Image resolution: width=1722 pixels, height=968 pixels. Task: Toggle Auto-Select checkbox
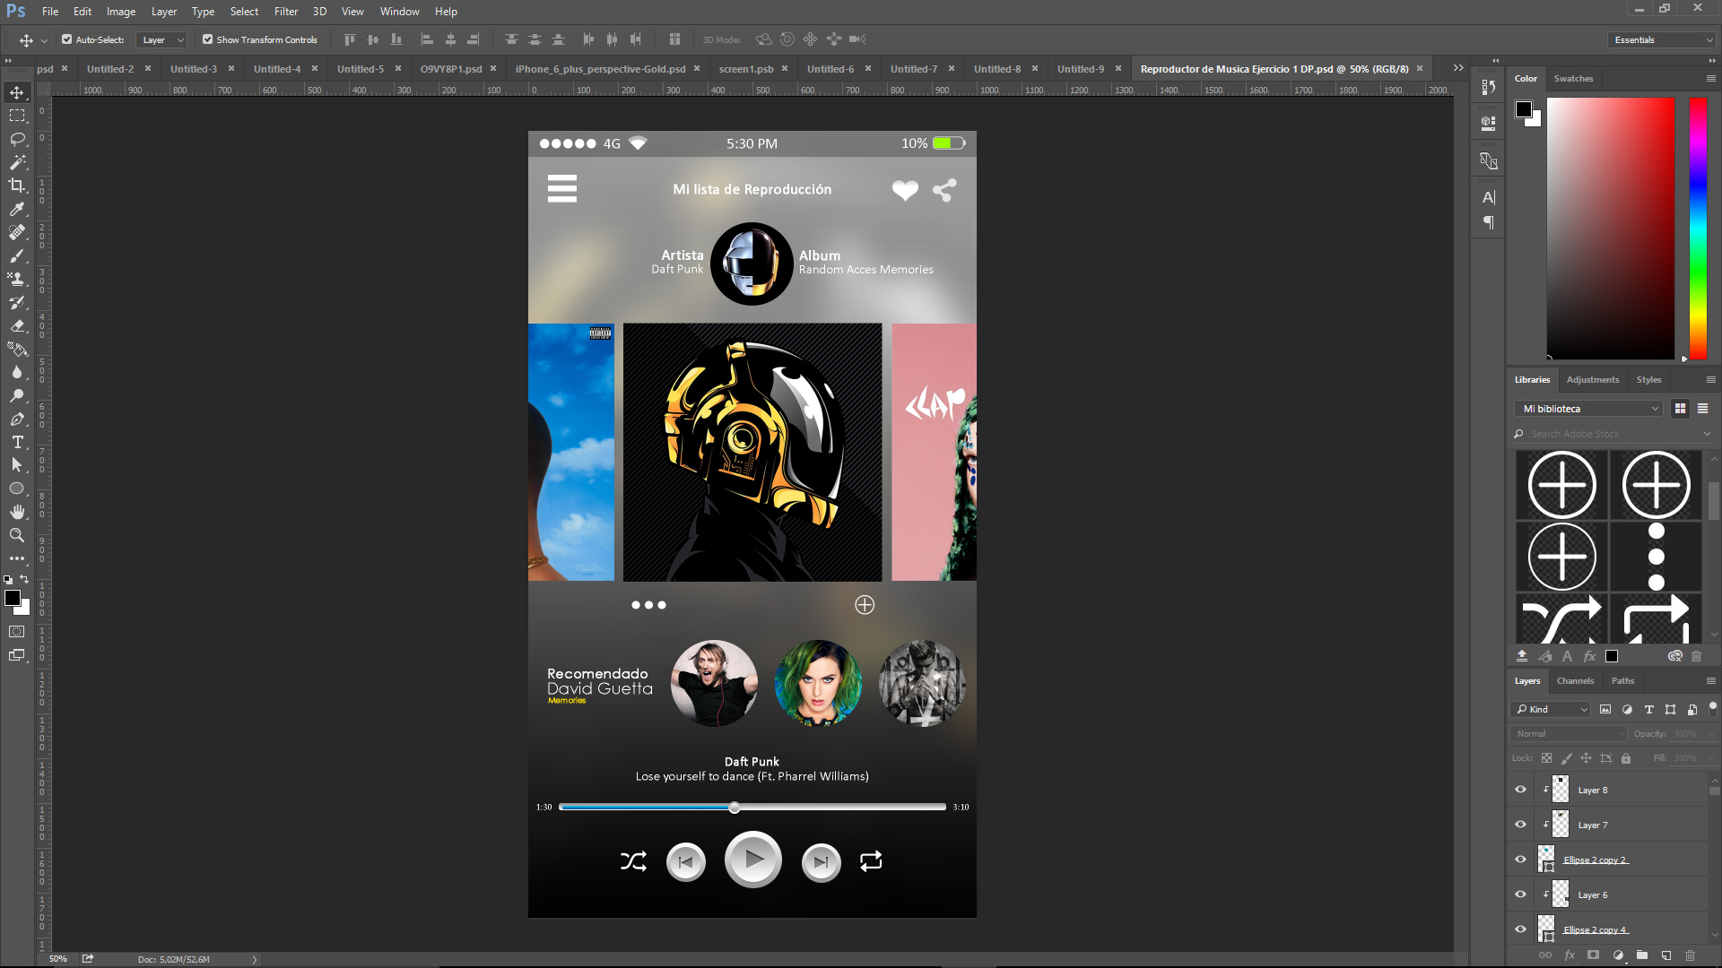click(x=67, y=39)
